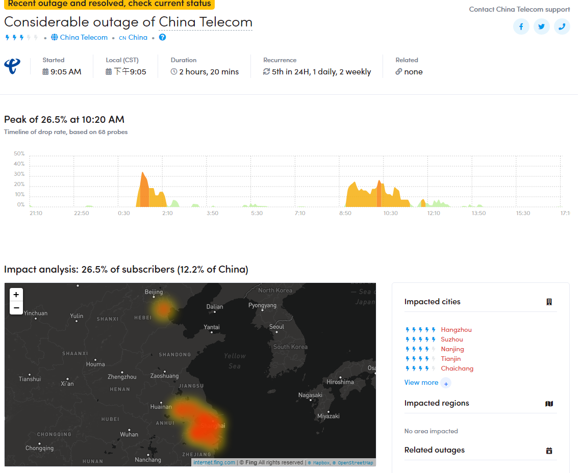This screenshot has height=473, width=583.
Task: Click the Seoul label on the map
Action: pos(276,327)
